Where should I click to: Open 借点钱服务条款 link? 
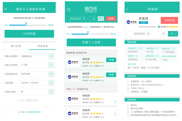point(33,112)
